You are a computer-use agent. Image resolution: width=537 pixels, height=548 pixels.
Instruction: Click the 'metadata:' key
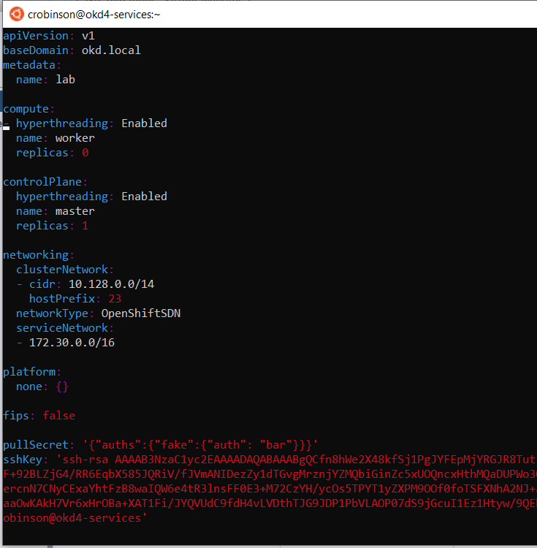(x=32, y=65)
